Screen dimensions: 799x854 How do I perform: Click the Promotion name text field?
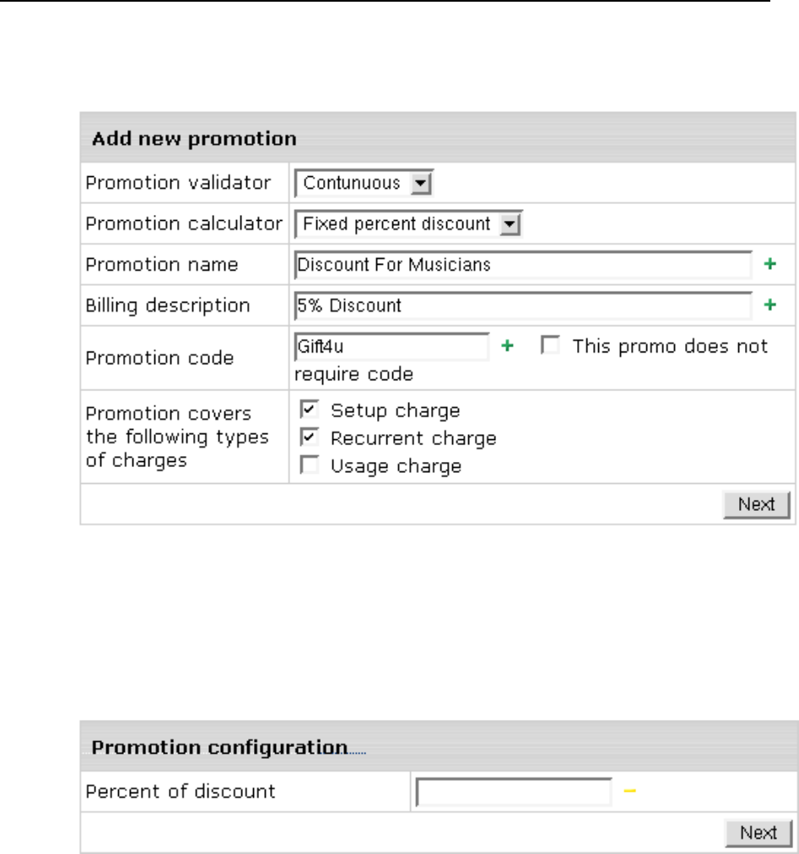[523, 265]
